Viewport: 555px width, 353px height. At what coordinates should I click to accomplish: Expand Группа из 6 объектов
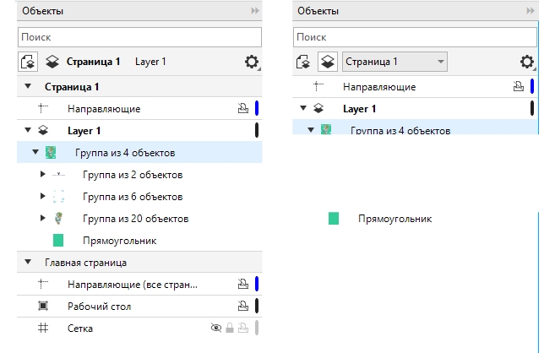[43, 197]
